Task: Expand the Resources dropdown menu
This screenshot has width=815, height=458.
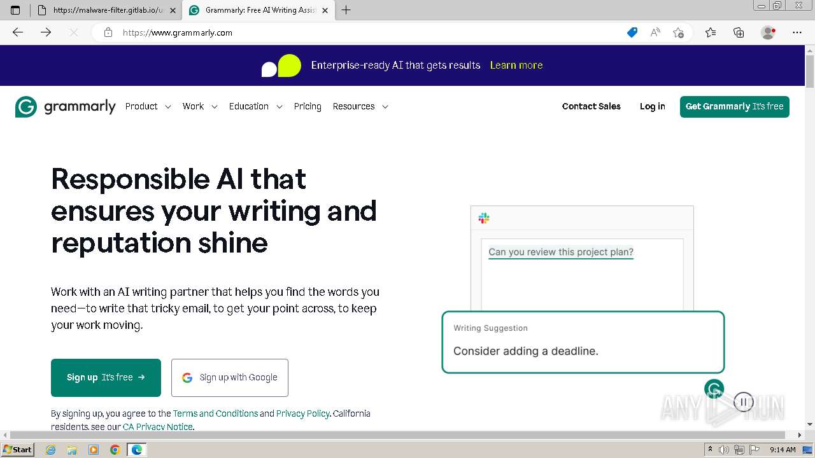Action: [360, 106]
